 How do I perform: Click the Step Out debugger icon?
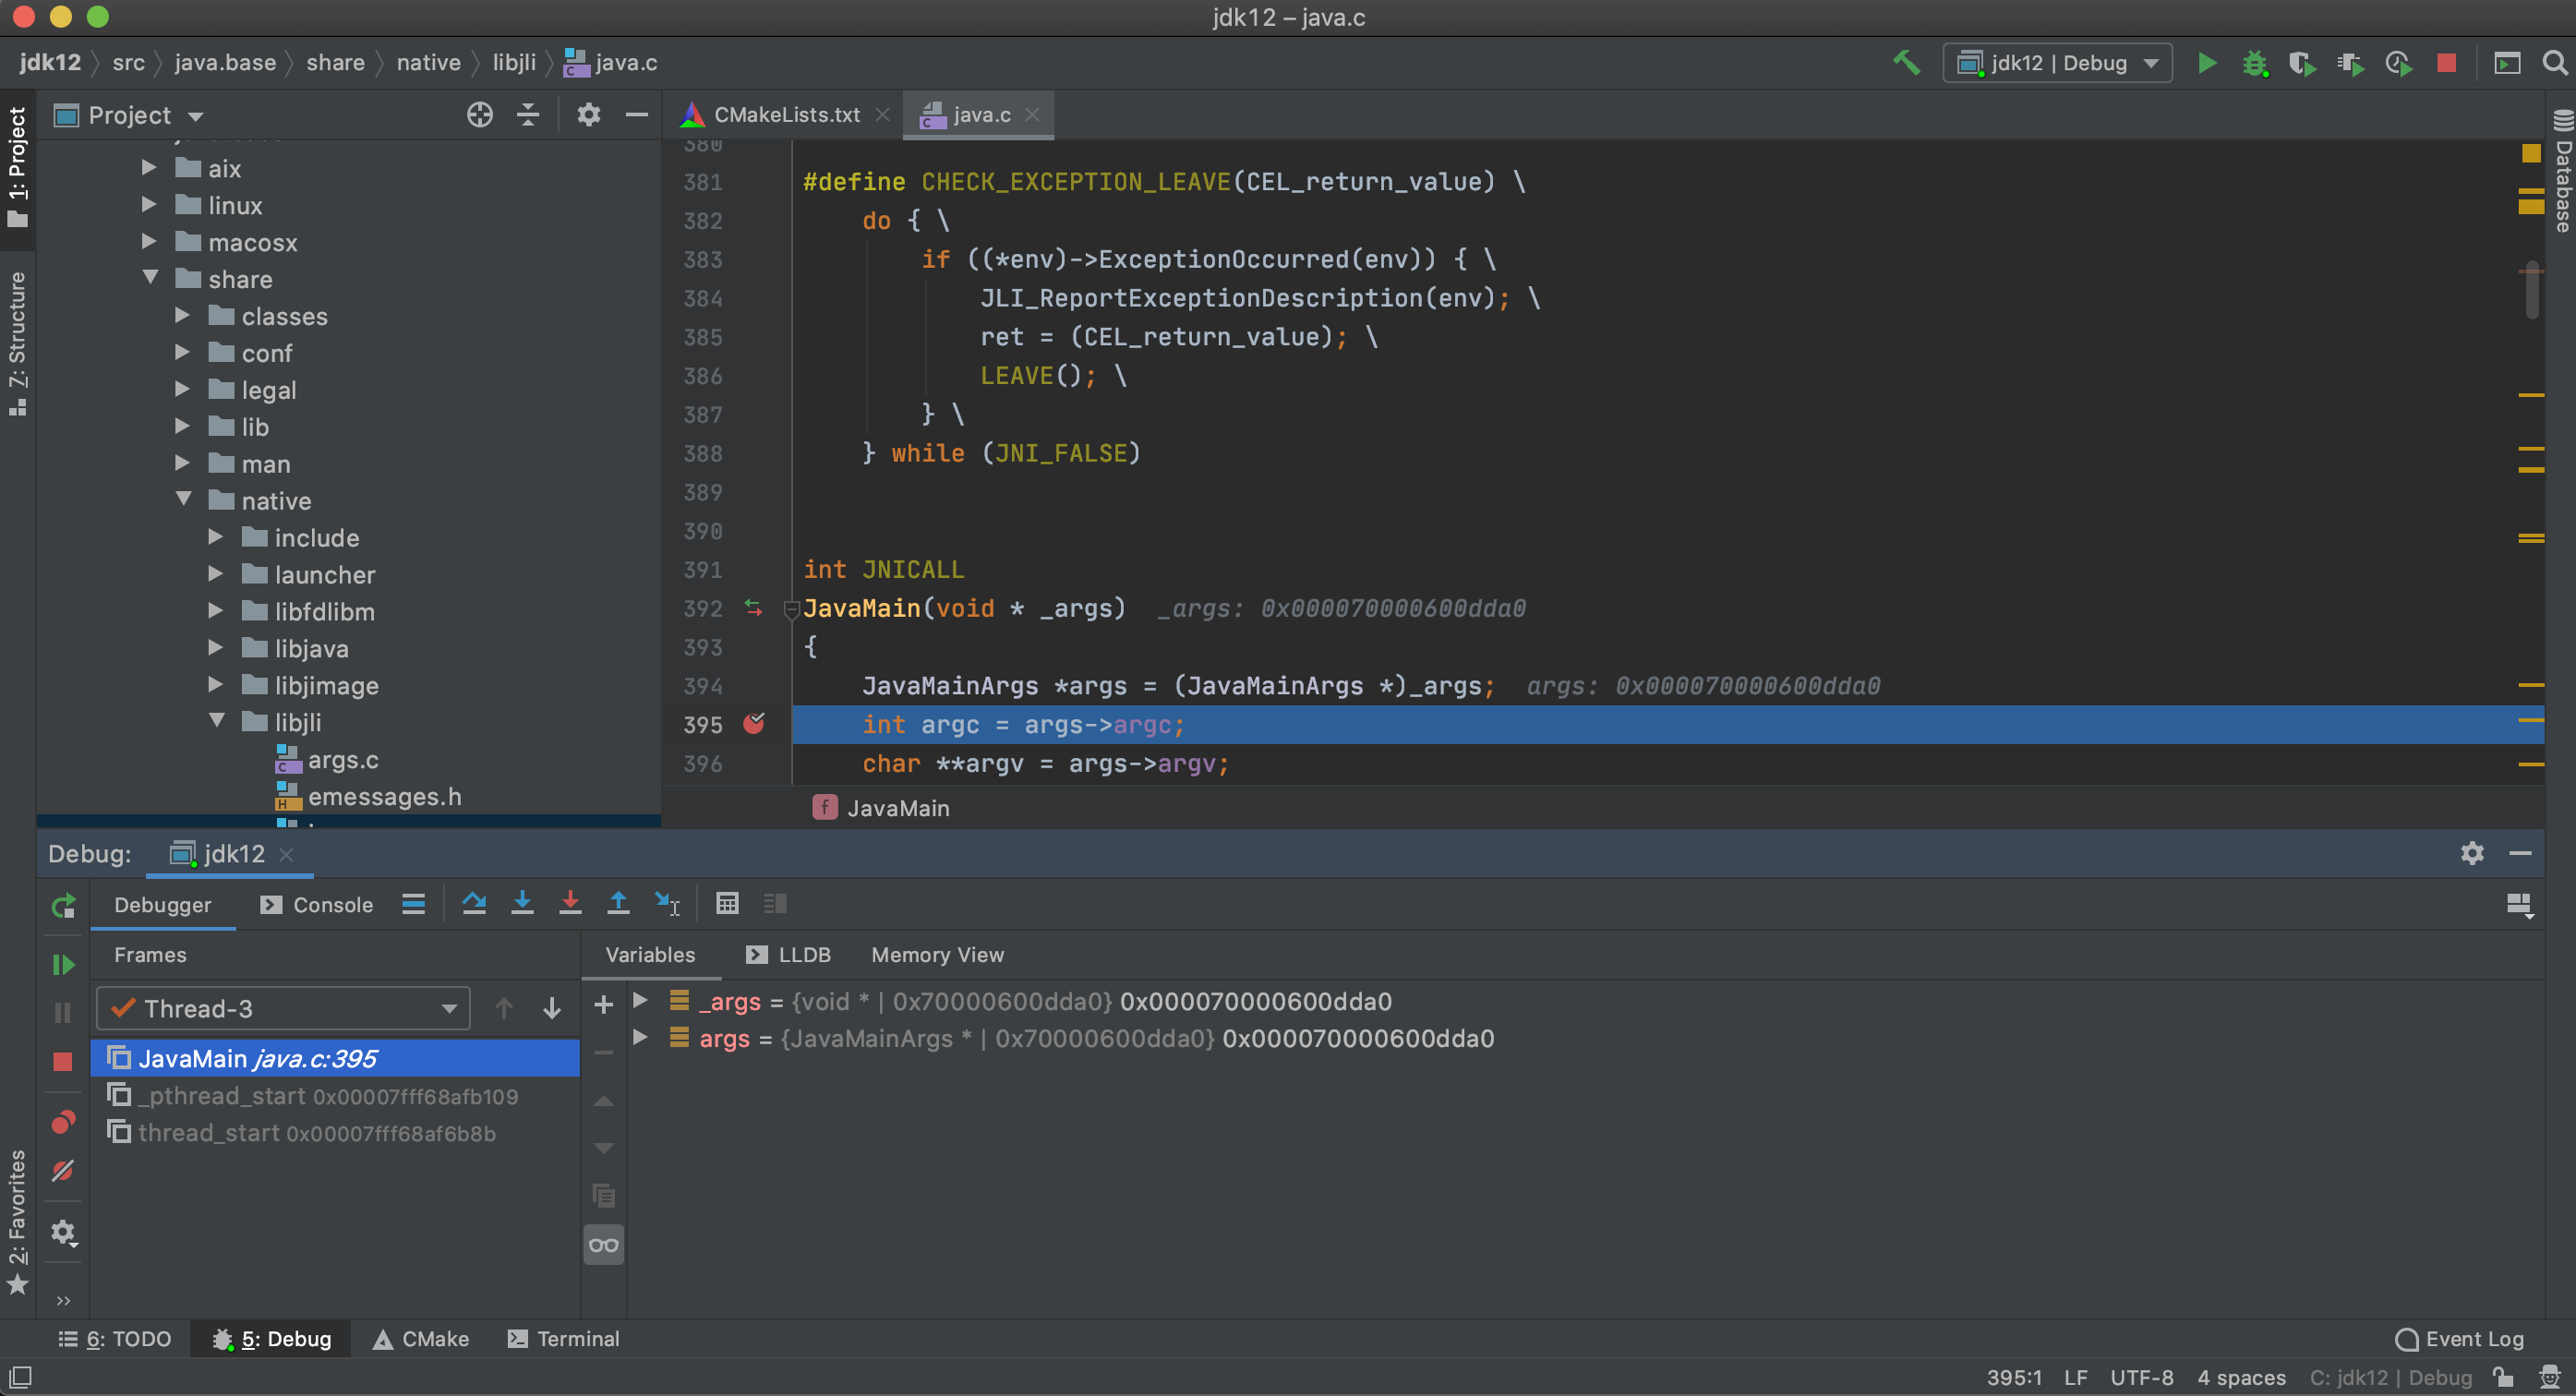618,904
